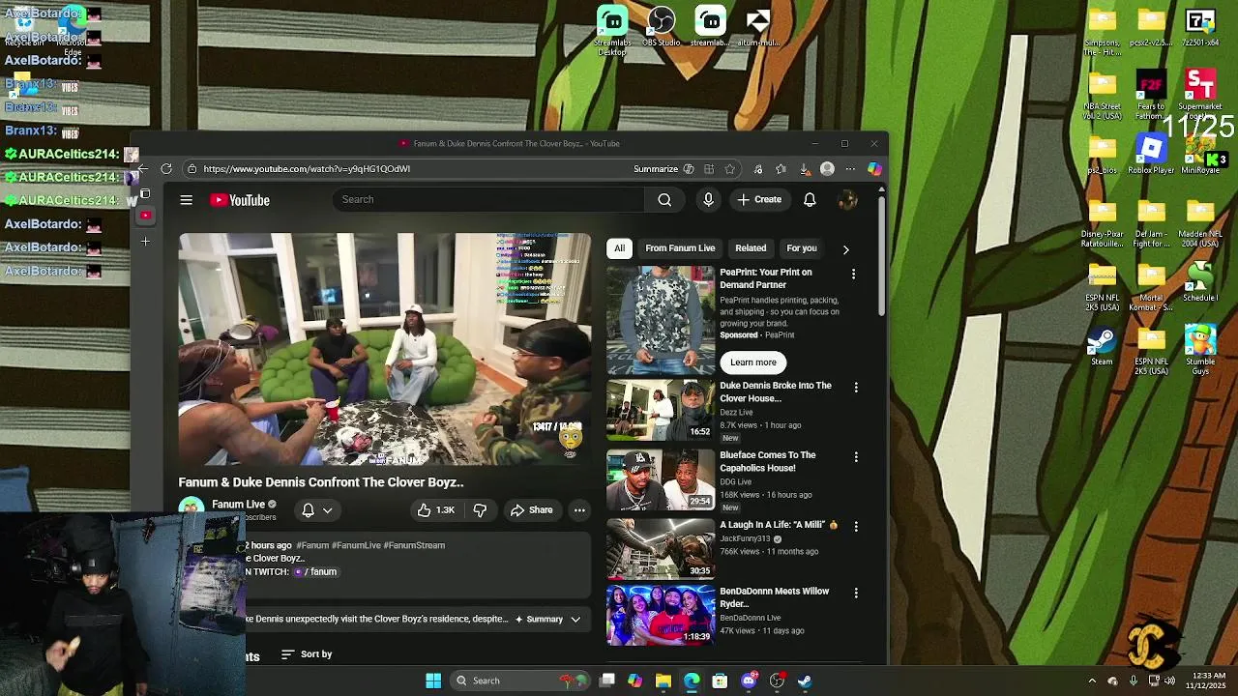Open BenDaDonnn Meets Willow Ryder thumbnail
Image resolution: width=1238 pixels, height=696 pixels.
[x=661, y=615]
